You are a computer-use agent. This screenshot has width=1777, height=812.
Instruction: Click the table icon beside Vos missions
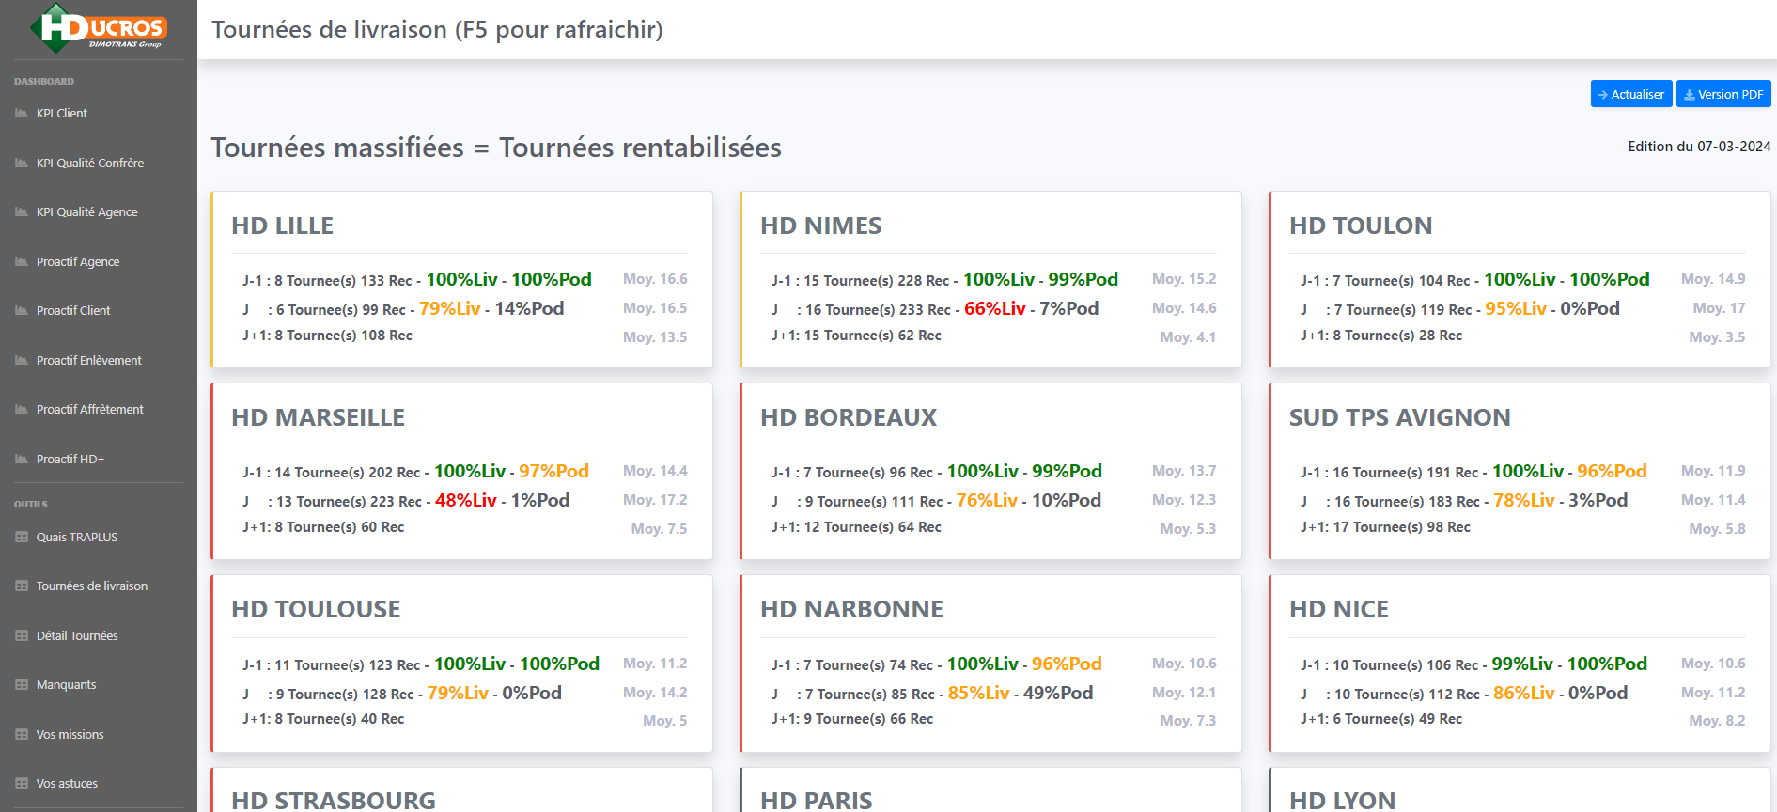(22, 735)
